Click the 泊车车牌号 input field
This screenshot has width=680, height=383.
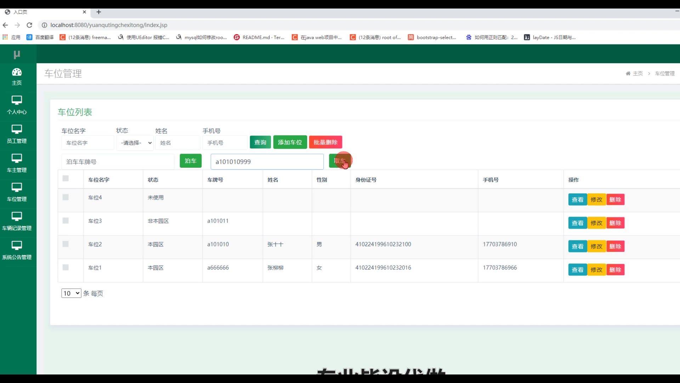118,162
